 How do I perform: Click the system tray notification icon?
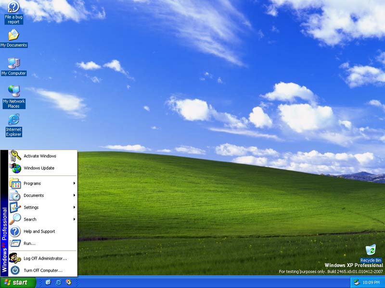(357, 282)
